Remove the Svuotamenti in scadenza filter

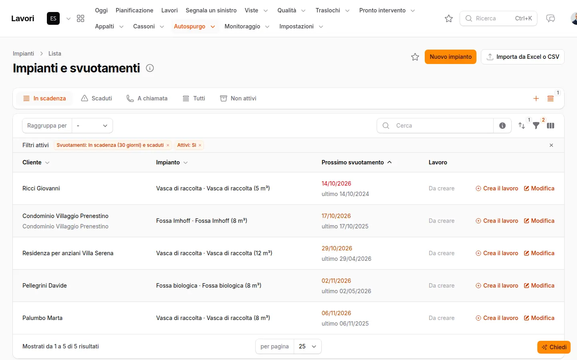pos(168,145)
